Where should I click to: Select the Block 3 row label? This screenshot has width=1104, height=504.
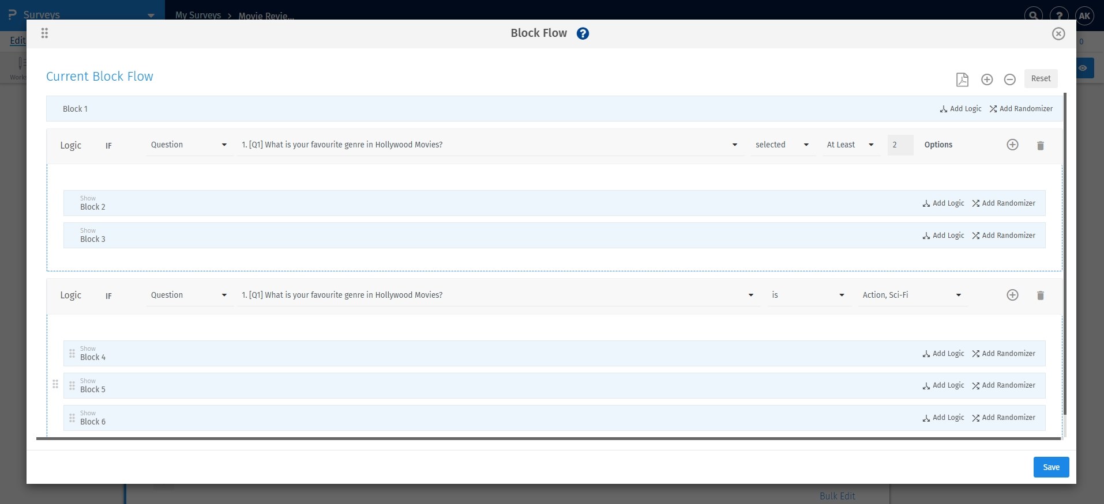[x=92, y=239]
